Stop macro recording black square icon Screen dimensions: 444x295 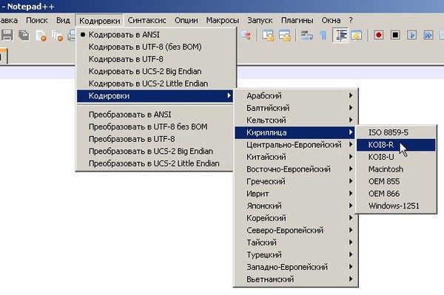click(395, 35)
